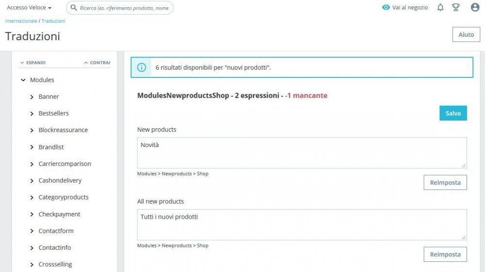
Task: Collapse the Modules tree node
Action: [23, 80]
